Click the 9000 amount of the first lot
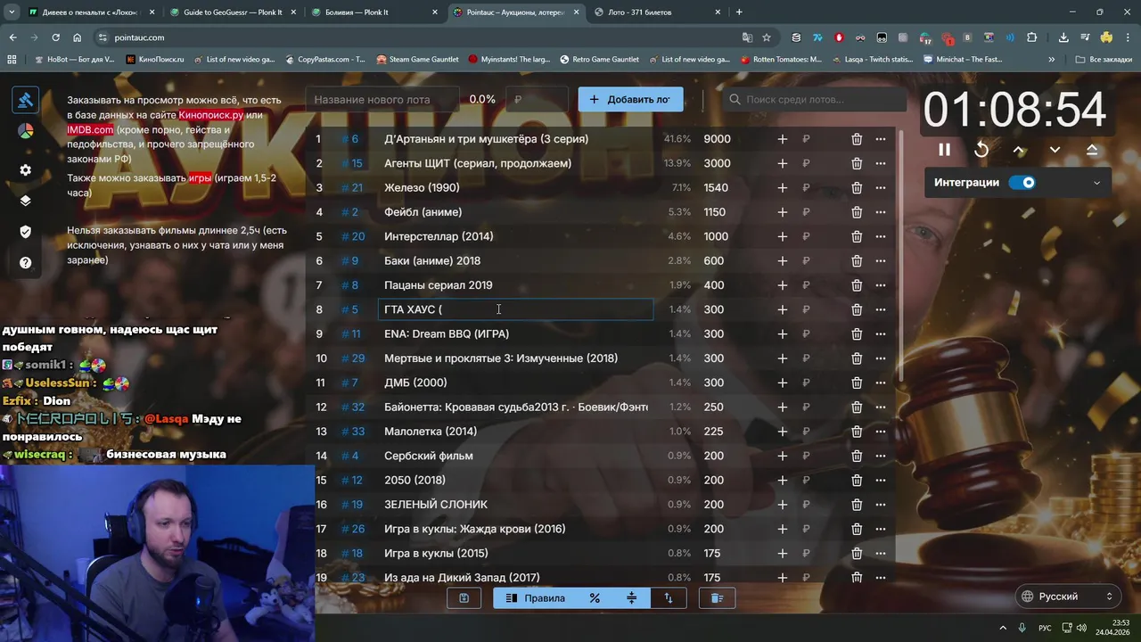The image size is (1141, 642). (x=717, y=139)
